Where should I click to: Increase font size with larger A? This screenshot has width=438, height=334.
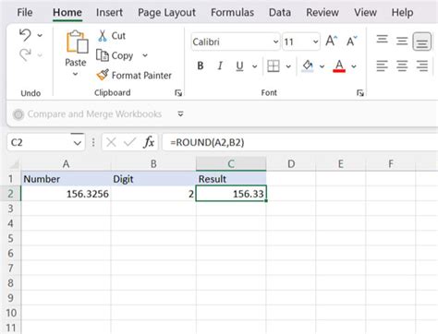click(x=332, y=41)
